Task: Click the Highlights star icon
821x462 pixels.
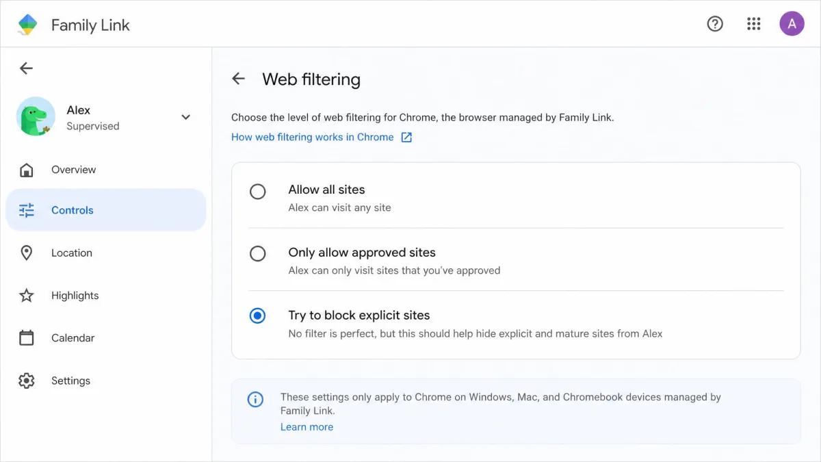Action: coord(26,296)
